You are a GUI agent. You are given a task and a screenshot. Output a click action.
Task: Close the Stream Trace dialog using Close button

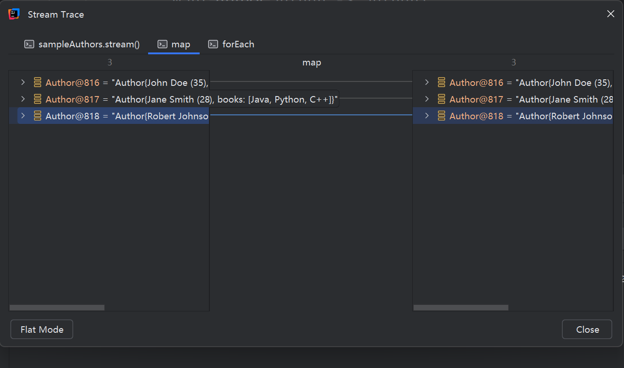click(587, 329)
